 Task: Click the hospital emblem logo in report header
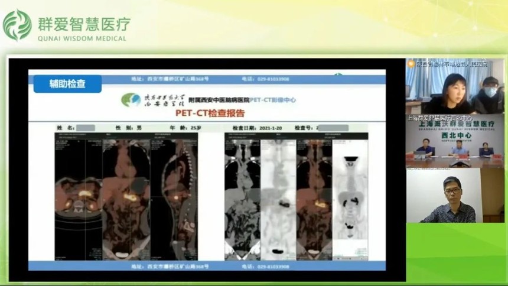click(131, 100)
